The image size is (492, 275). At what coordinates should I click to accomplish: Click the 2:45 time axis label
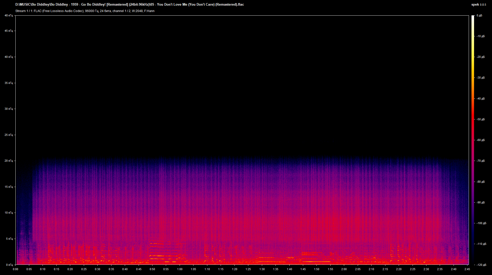point(467,269)
